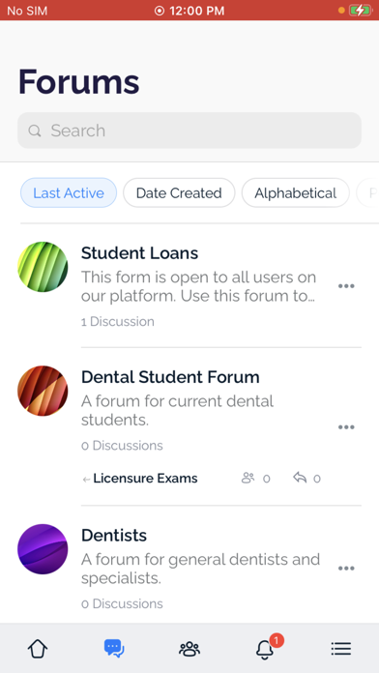
Task: Tap the search magnifier icon
Action: pyautogui.click(x=35, y=131)
